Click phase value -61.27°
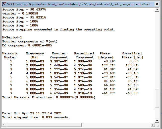162x129 pixels. [x=108, y=93]
